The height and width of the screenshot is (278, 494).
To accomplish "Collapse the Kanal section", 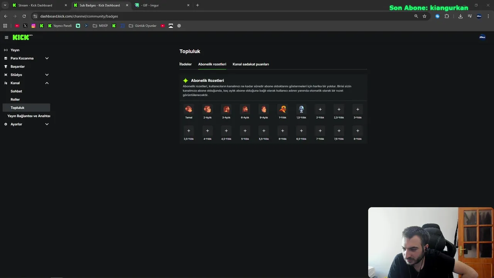I will pyautogui.click(x=26, y=83).
